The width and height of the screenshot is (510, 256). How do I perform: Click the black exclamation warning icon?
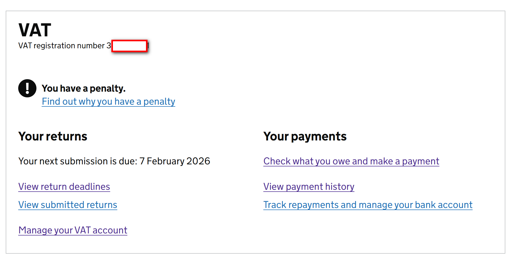pyautogui.click(x=27, y=88)
